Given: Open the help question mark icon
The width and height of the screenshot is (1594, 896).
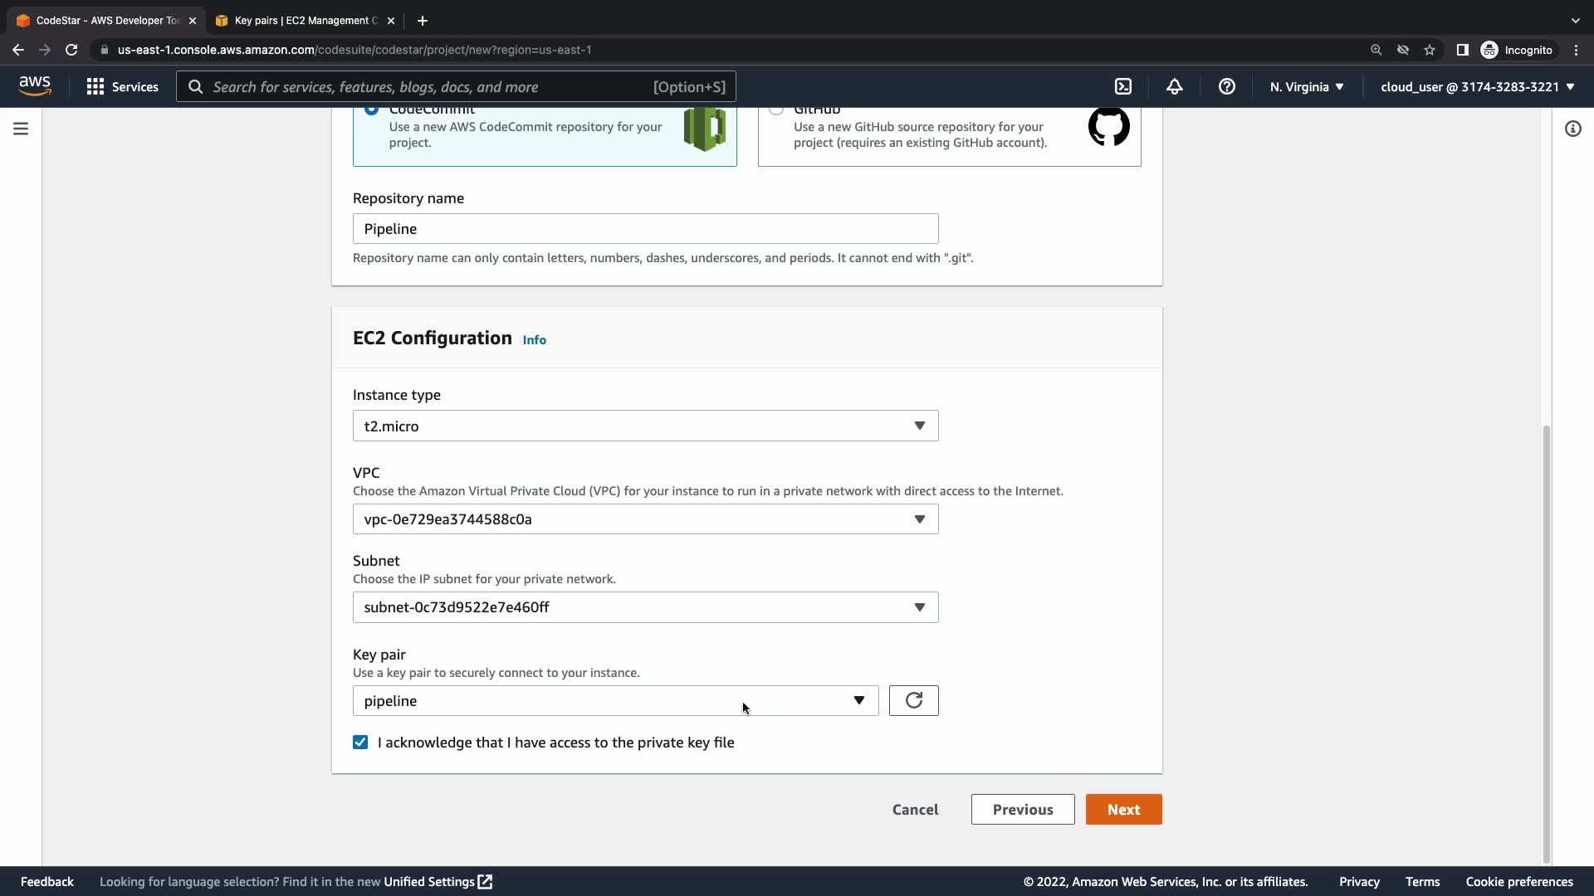Looking at the screenshot, I should 1226,86.
